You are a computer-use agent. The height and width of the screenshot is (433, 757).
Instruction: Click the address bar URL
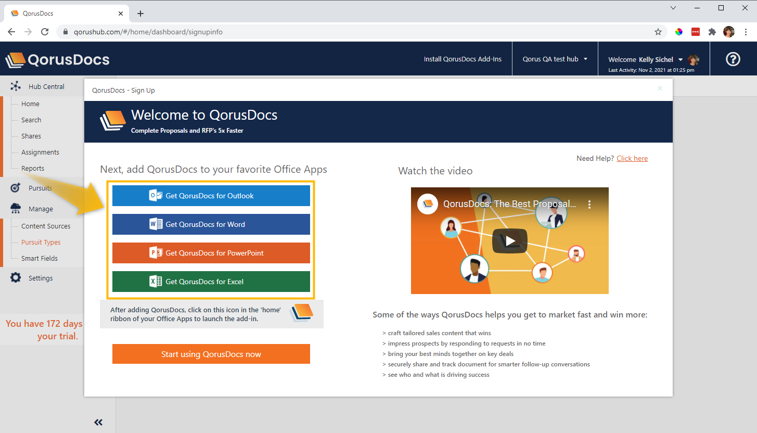point(148,32)
